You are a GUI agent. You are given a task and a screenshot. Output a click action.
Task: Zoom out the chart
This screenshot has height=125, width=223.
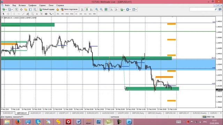tap(101, 9)
